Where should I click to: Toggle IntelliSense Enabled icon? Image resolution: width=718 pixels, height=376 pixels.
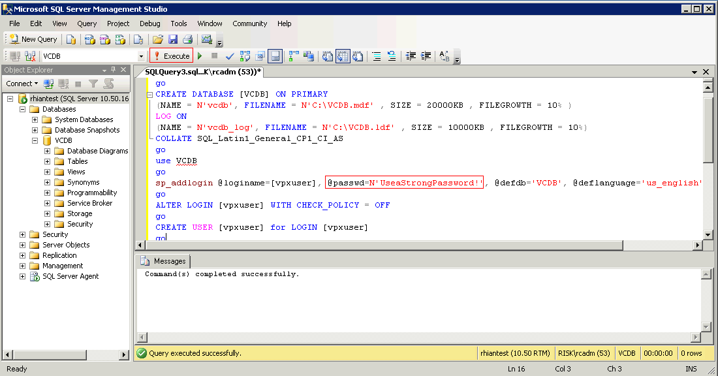pyautogui.click(x=275, y=56)
